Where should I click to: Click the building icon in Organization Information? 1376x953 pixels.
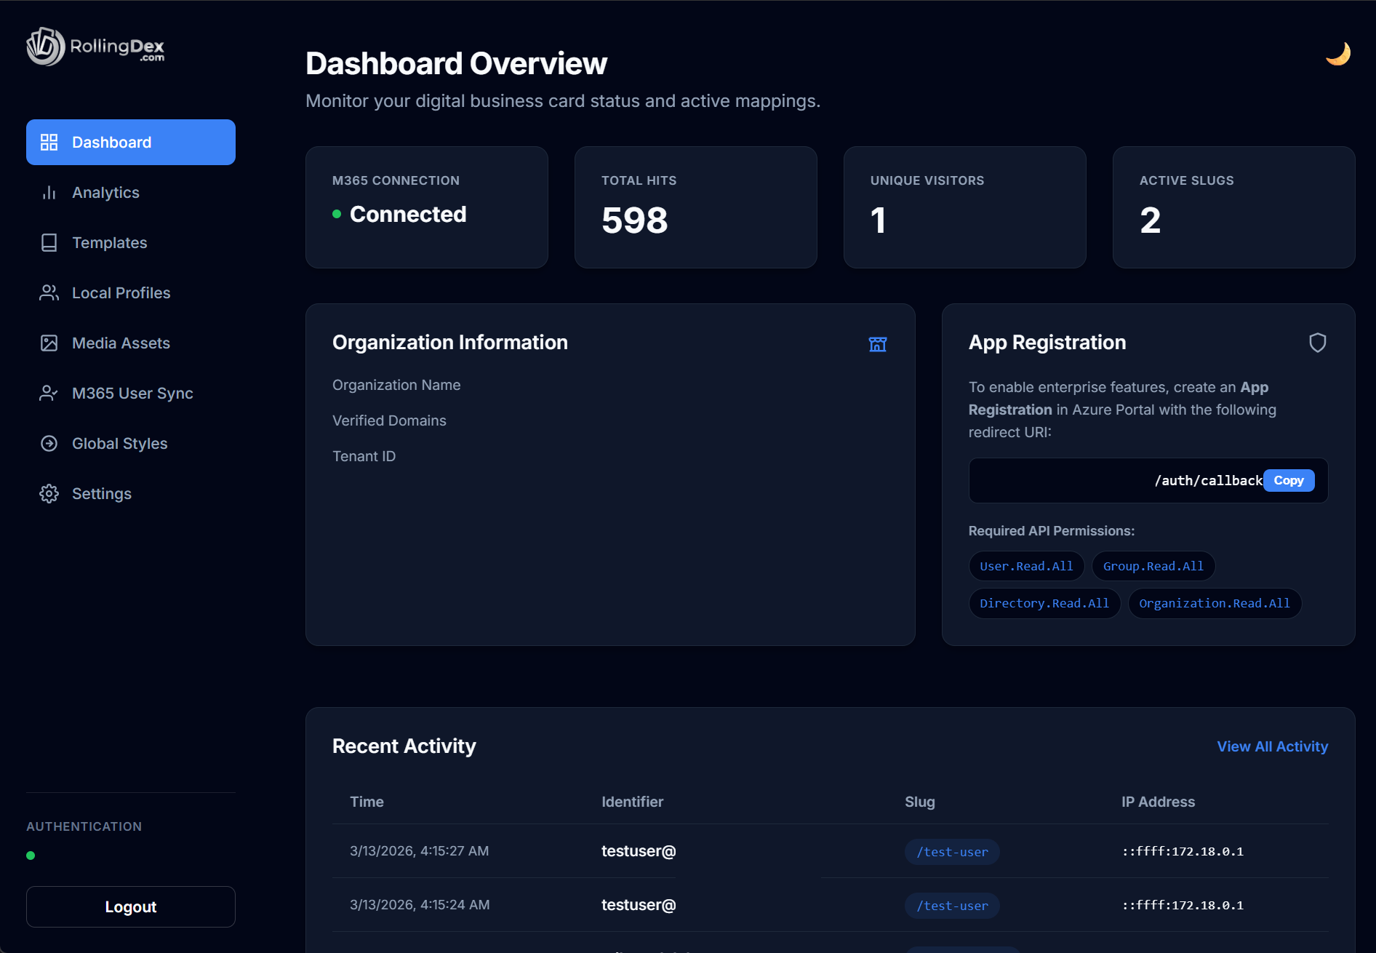click(x=877, y=344)
